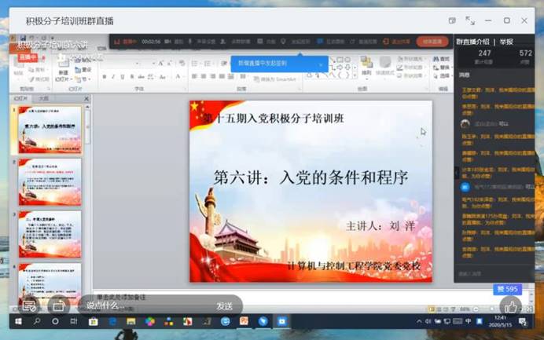
Task: Click the Convert to SmartArt button
Action: 275,79
